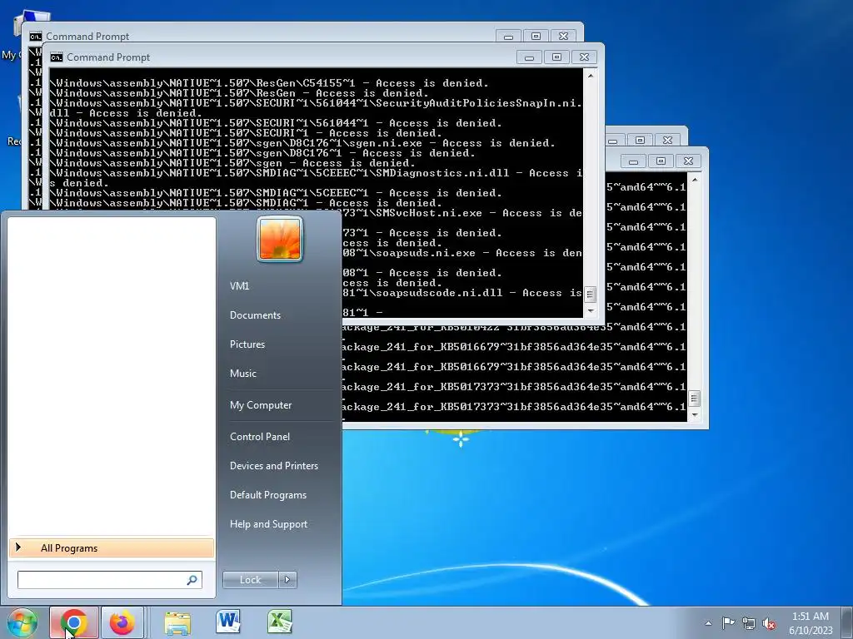This screenshot has width=853, height=639.
Task: Close the front Command Prompt window
Action: (x=584, y=57)
